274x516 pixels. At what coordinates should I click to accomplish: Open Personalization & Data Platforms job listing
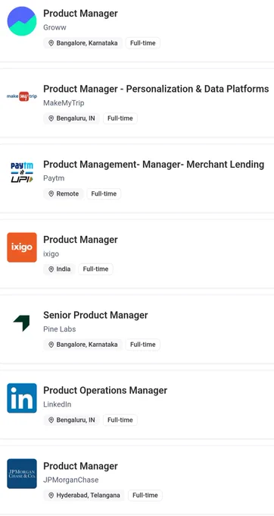[x=156, y=89]
